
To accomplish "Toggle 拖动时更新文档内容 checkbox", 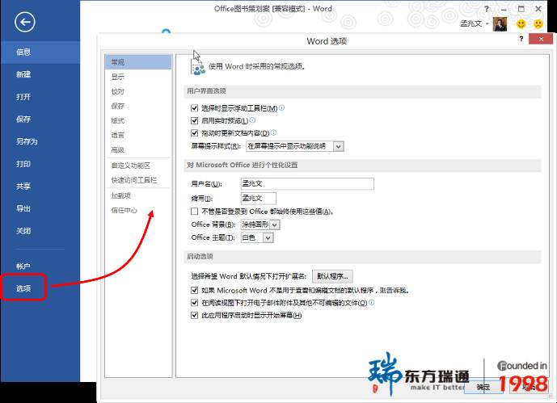I will pyautogui.click(x=194, y=132).
